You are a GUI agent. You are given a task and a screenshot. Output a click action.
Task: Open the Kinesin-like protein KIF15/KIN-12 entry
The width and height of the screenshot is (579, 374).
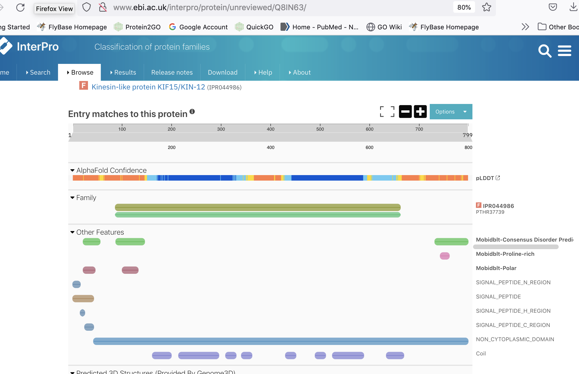[x=148, y=87]
